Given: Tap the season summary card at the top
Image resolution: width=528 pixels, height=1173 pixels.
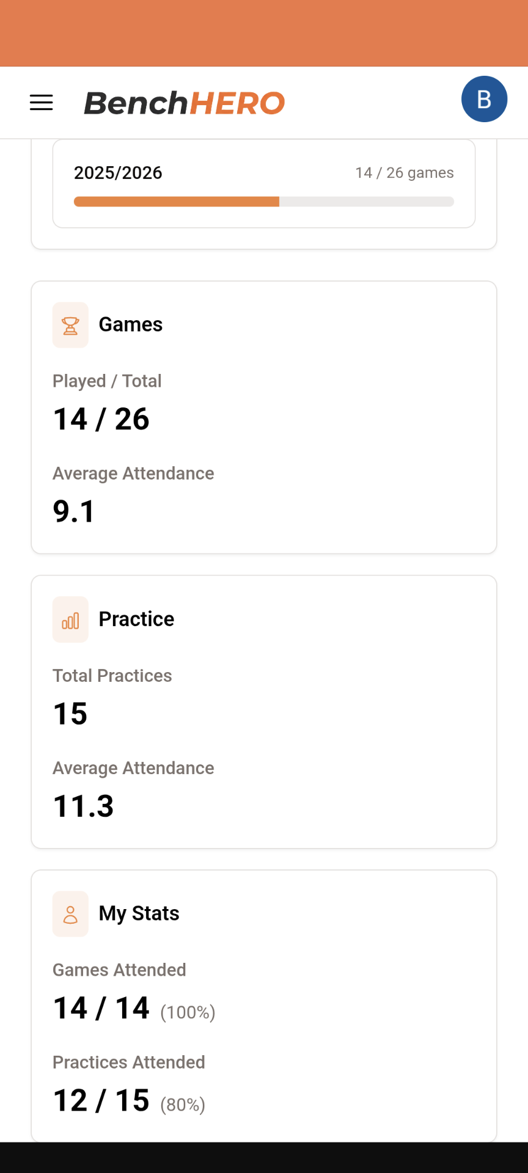Looking at the screenshot, I should (263, 183).
